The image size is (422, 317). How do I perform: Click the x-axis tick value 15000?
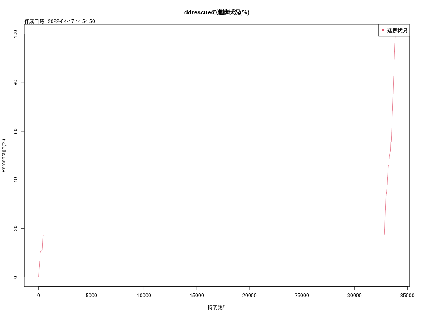pos(197,296)
